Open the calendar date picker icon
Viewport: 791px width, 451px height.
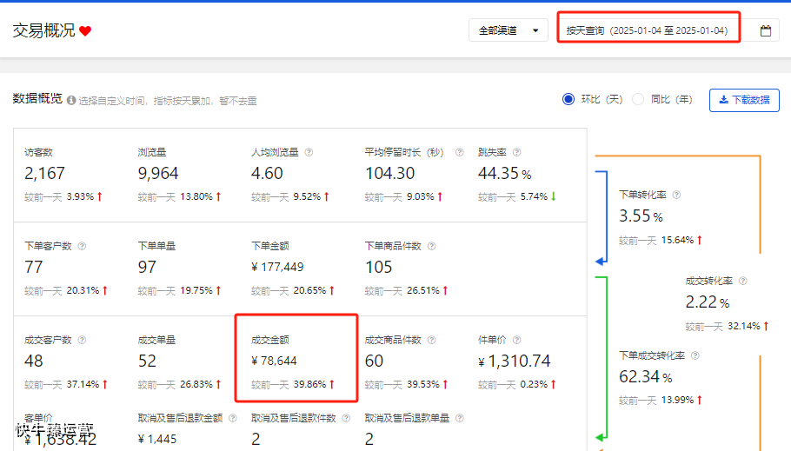766,30
